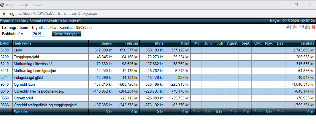316x124 pixels.
Task: Export the report as PDF
Action: pos(295,27)
